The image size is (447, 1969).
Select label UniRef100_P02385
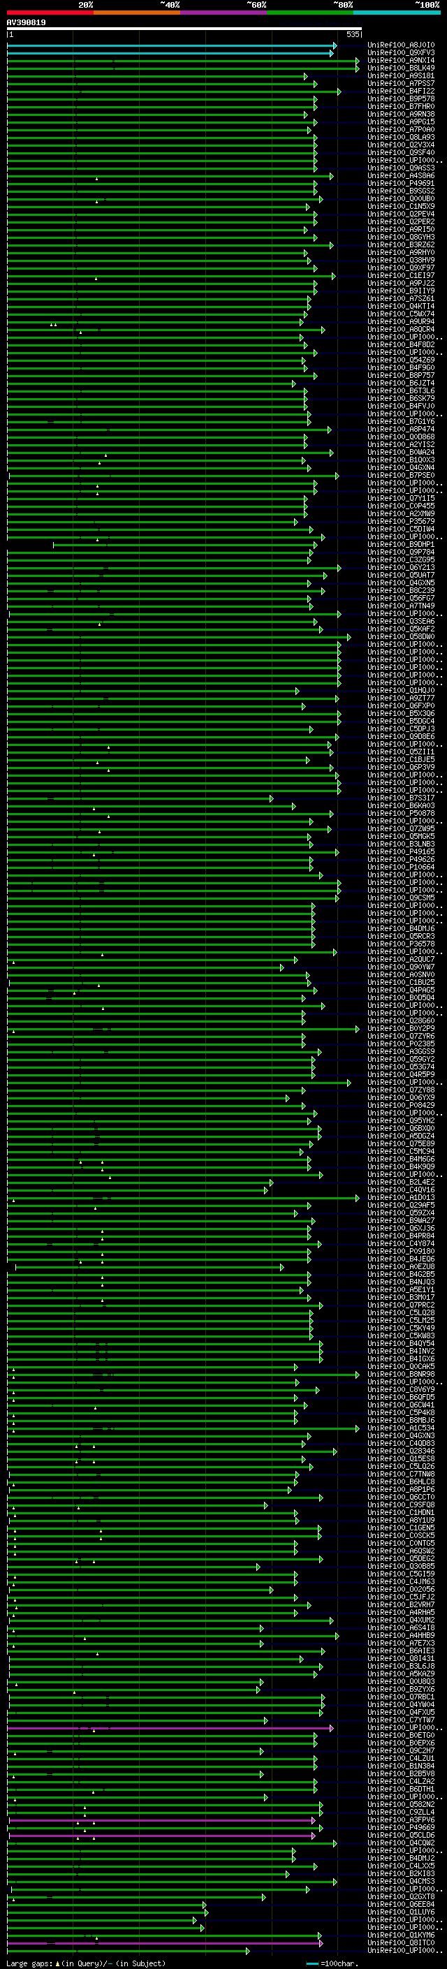(401, 1044)
